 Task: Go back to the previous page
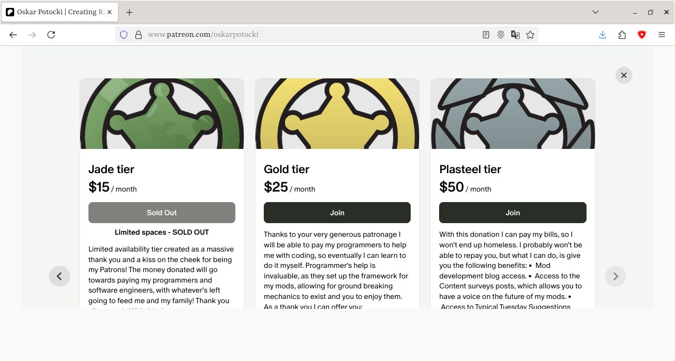point(13,35)
